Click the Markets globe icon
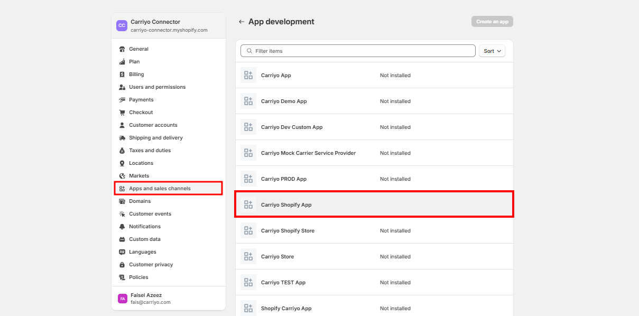The width and height of the screenshot is (639, 316). click(x=122, y=176)
